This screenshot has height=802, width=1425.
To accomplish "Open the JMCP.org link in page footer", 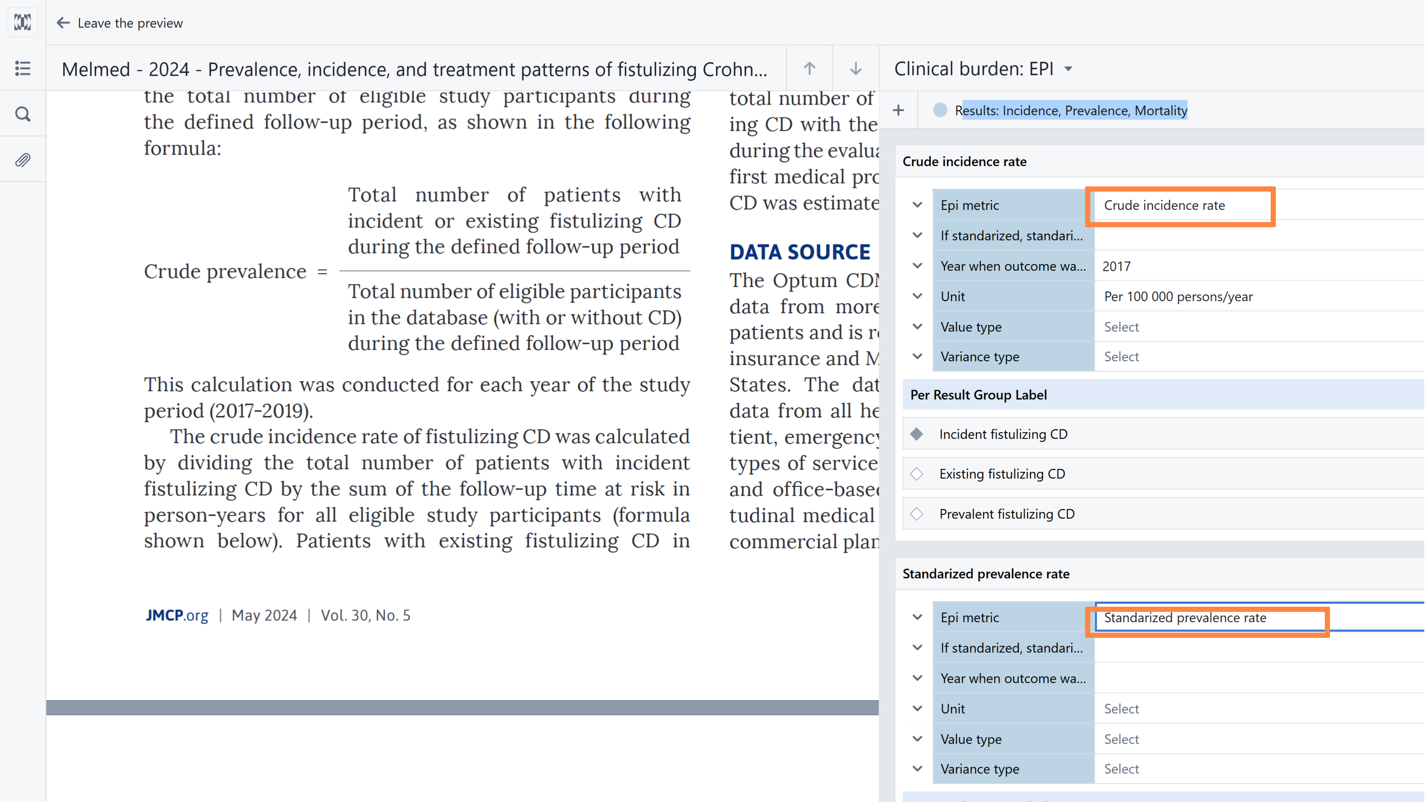I will (x=177, y=615).
